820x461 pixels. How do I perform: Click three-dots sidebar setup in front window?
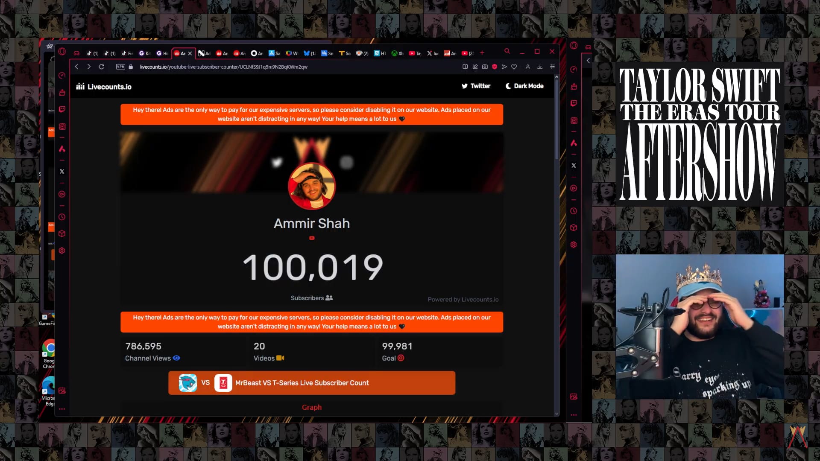pyautogui.click(x=62, y=409)
